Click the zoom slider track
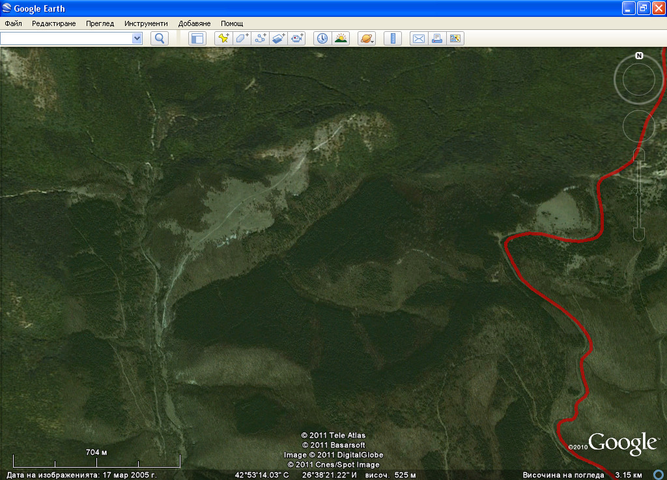This screenshot has width=667, height=480. pyautogui.click(x=639, y=194)
